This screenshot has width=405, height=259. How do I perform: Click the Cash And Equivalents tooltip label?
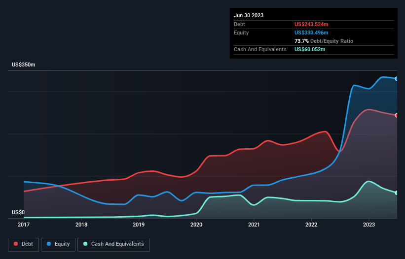coord(260,49)
